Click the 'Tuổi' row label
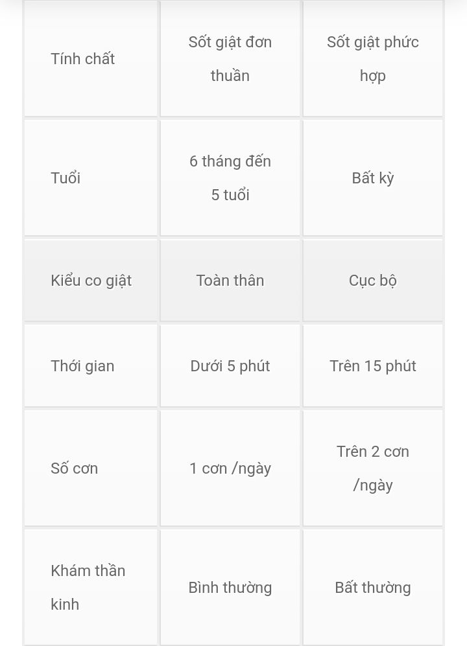 point(91,178)
